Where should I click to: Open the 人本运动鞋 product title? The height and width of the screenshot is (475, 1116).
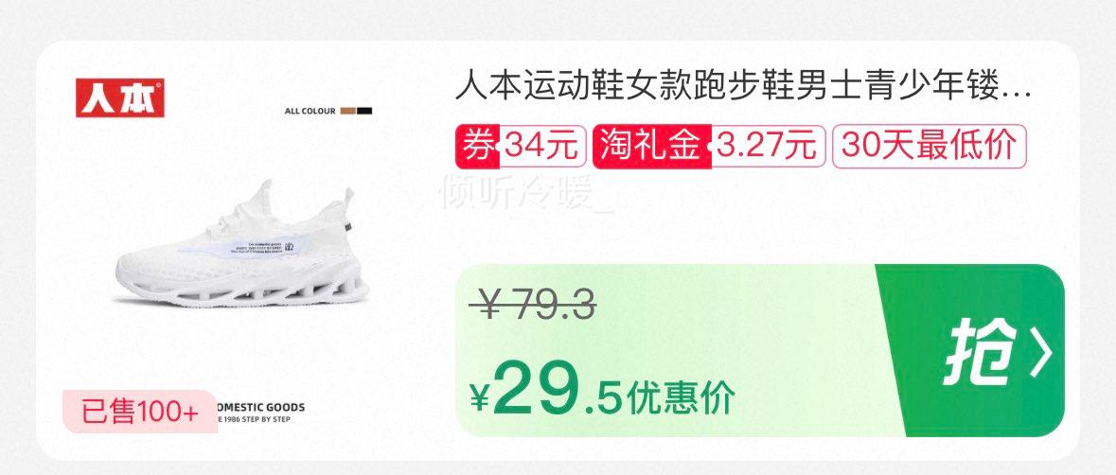point(743,90)
